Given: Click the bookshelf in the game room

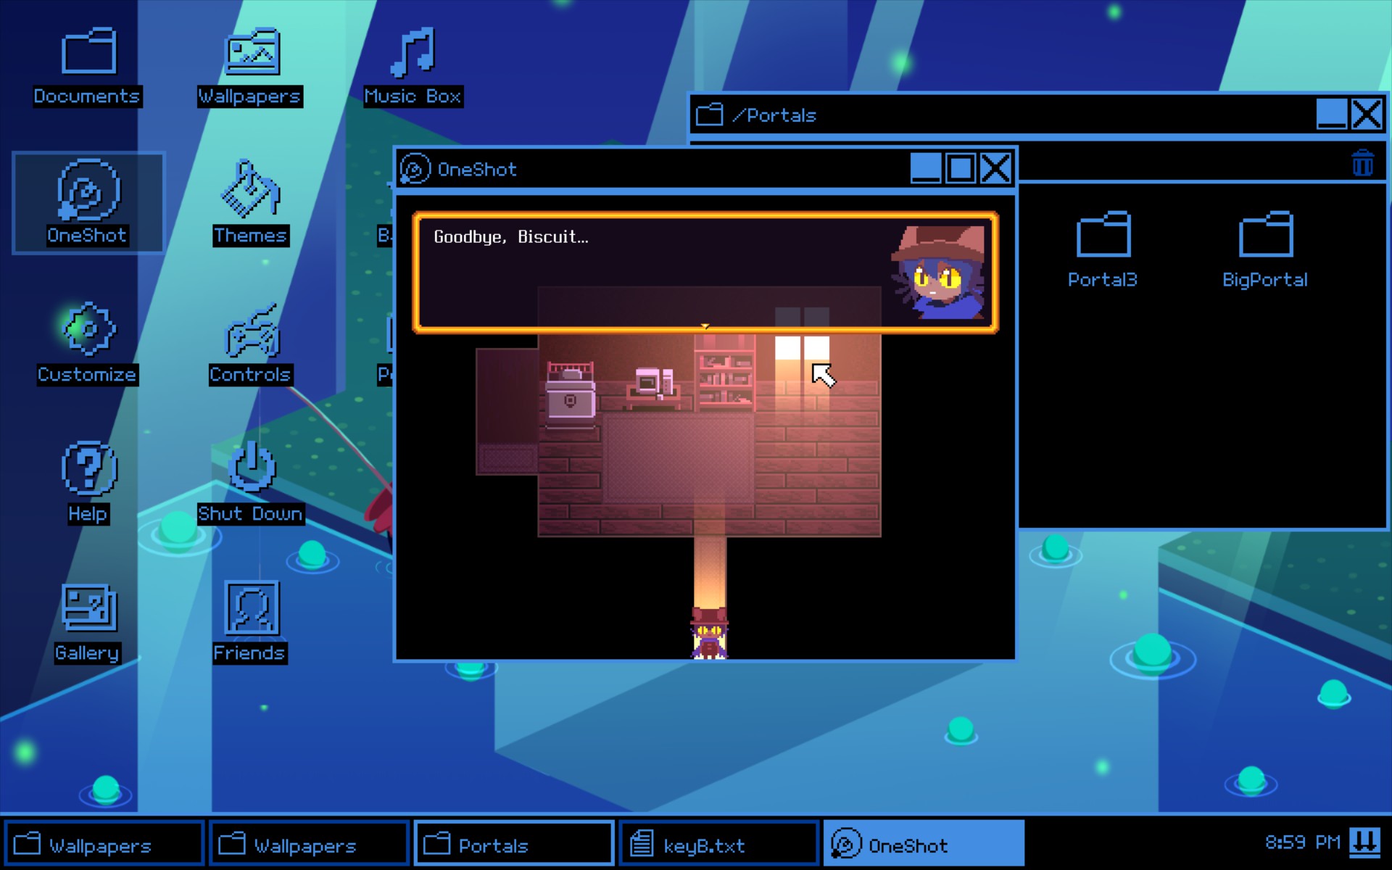Looking at the screenshot, I should [x=725, y=373].
